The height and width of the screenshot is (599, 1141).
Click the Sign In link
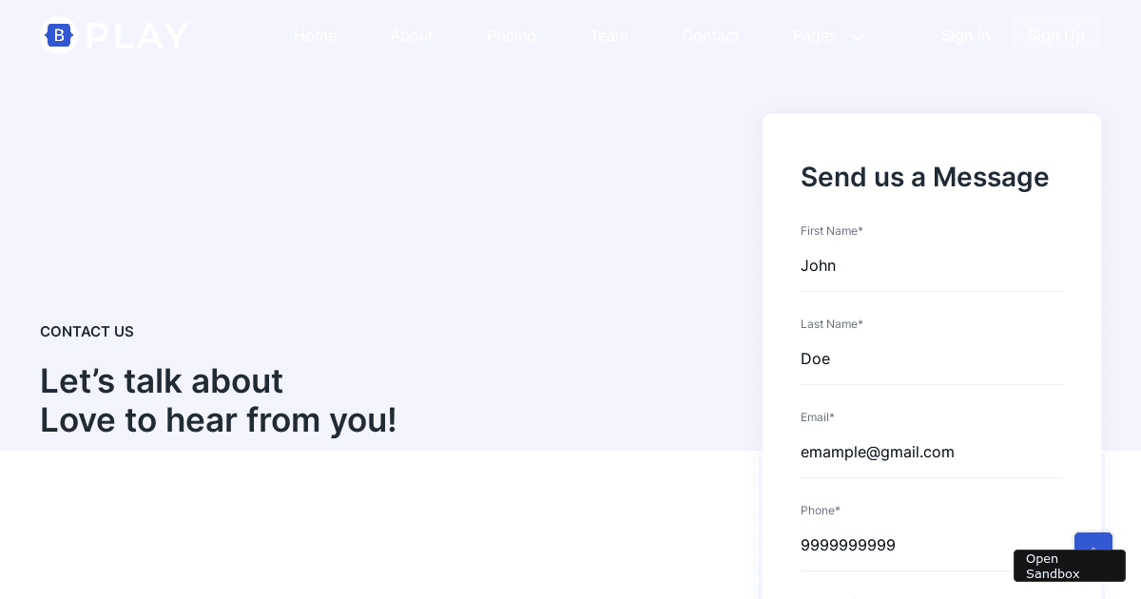click(966, 36)
